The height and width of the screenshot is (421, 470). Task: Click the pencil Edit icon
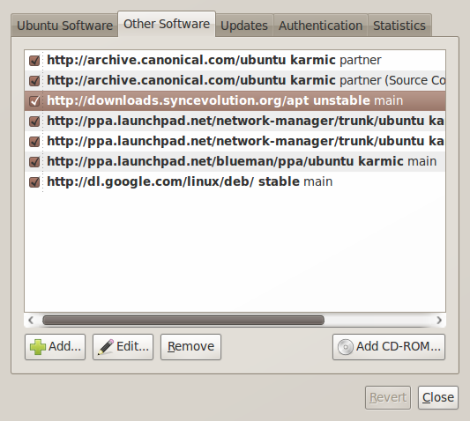click(x=106, y=347)
